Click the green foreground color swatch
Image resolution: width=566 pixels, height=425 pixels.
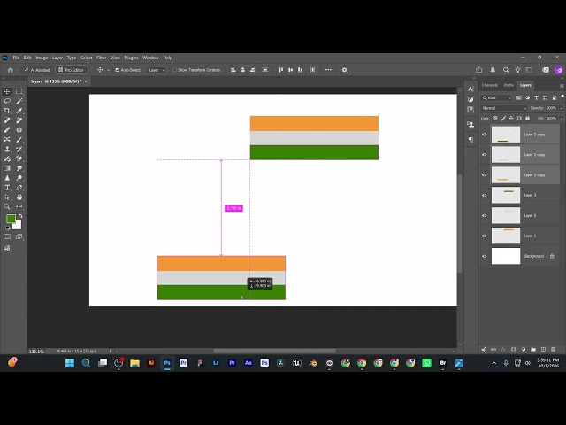pos(11,219)
